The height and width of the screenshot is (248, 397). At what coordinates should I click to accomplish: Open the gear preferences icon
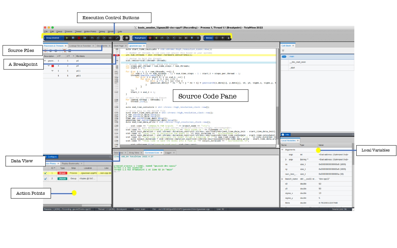127,38
